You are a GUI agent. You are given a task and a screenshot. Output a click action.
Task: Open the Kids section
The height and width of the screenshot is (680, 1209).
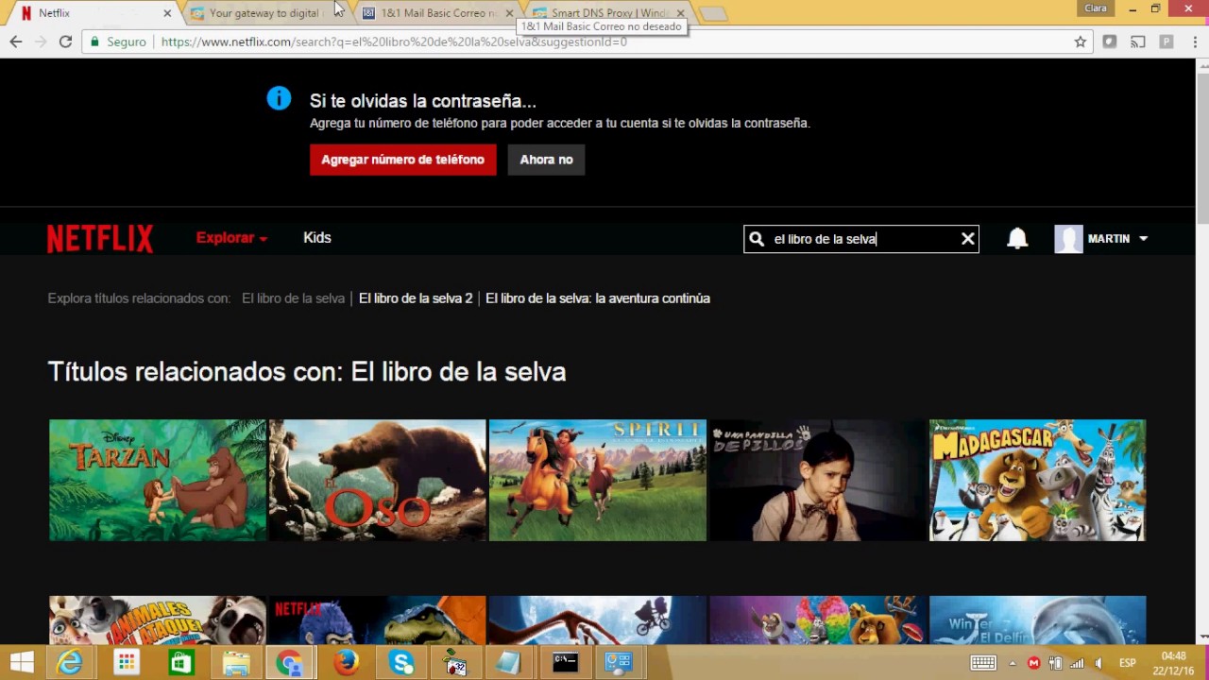coord(317,238)
